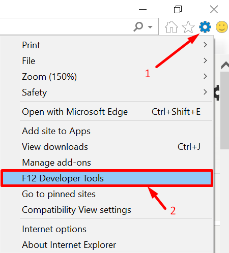Open Favorites star icon
Image resolution: width=229 pixels, height=253 pixels.
pyautogui.click(x=188, y=27)
